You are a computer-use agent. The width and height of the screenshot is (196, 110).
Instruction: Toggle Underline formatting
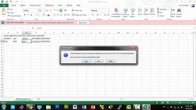pos(31,15)
